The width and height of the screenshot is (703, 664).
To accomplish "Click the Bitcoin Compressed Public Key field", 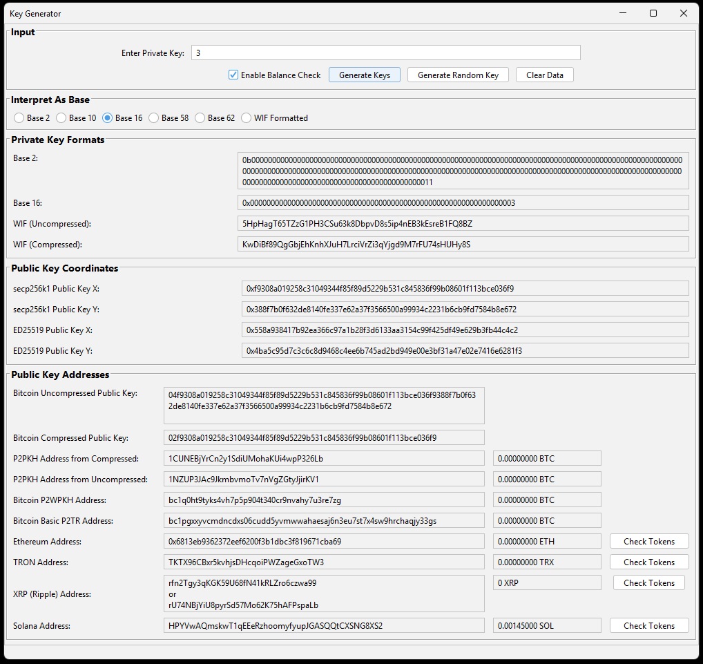I will pyautogui.click(x=322, y=437).
